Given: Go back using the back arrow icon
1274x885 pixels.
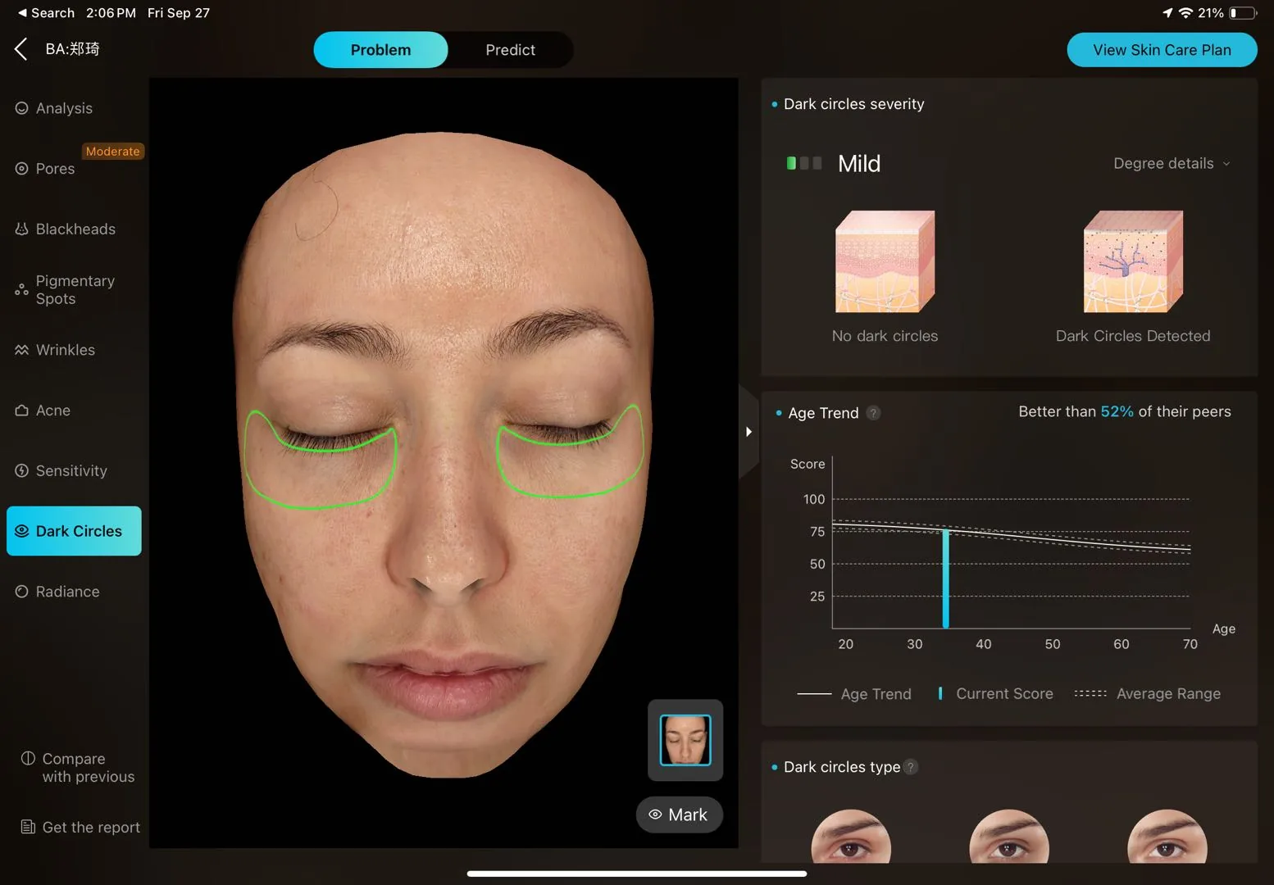Looking at the screenshot, I should coord(21,49).
